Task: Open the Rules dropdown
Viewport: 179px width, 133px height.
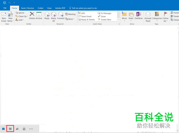Action: [x=131, y=16]
